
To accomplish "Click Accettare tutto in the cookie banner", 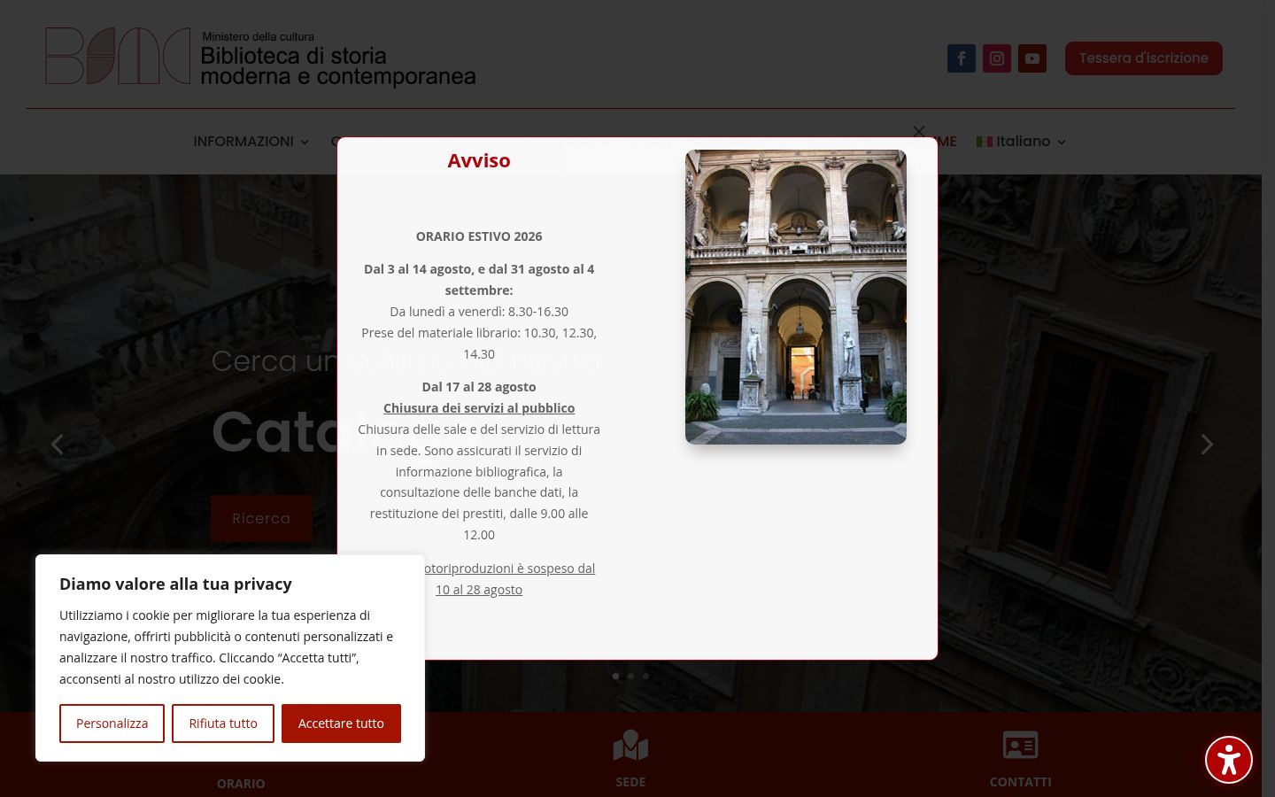I will pyautogui.click(x=341, y=723).
